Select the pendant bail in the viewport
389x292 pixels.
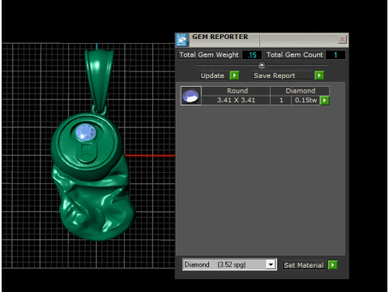pyautogui.click(x=99, y=81)
